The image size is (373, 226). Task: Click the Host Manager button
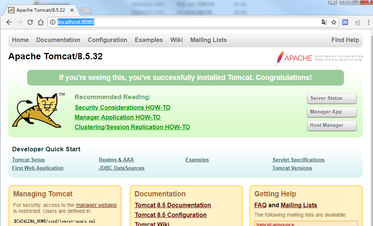(x=332, y=125)
